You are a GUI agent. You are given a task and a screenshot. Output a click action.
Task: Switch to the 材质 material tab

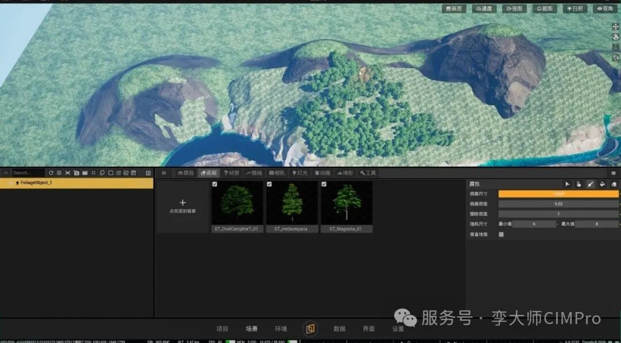232,173
